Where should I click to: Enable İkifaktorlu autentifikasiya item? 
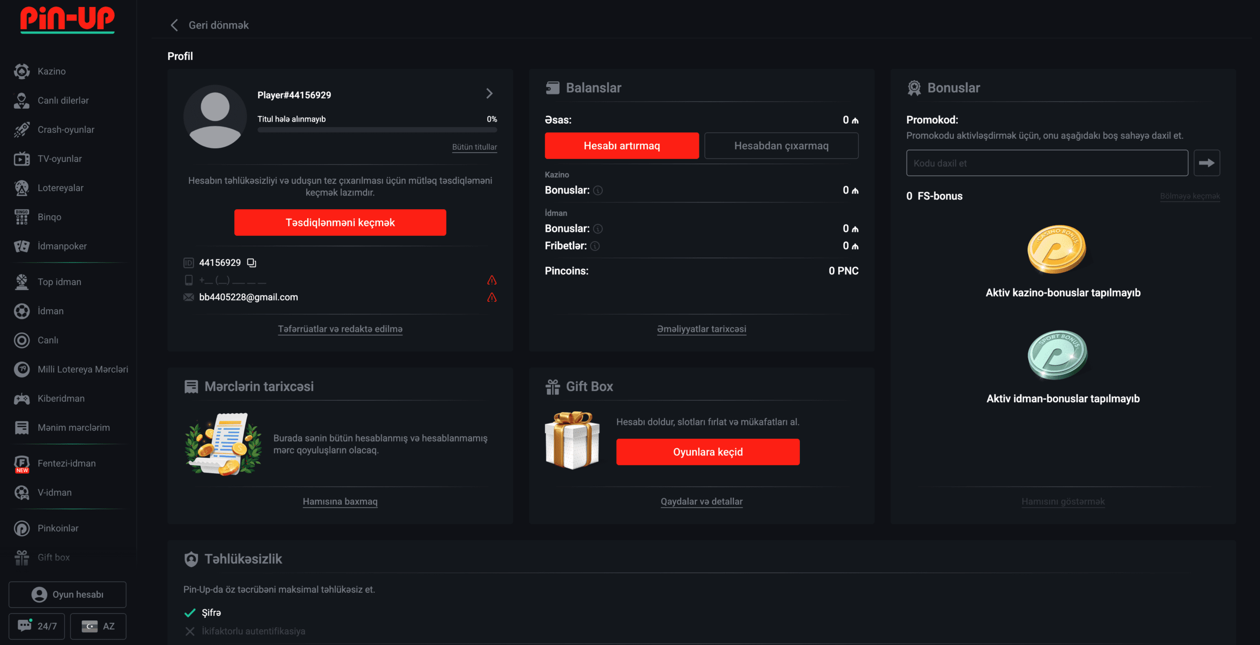[x=253, y=631]
